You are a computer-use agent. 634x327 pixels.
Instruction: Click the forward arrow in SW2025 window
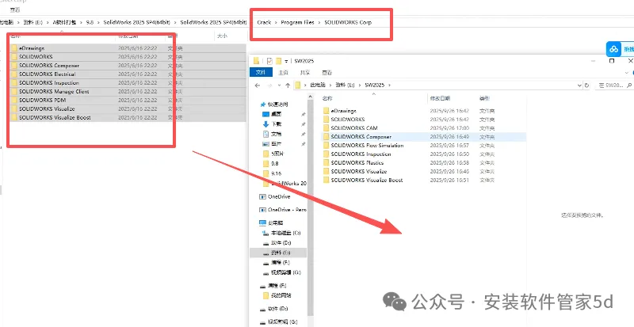coord(269,86)
